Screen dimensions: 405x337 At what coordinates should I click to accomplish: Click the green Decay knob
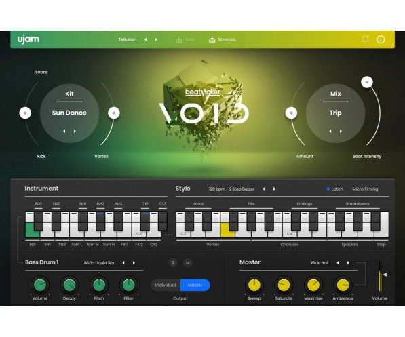[x=69, y=285]
